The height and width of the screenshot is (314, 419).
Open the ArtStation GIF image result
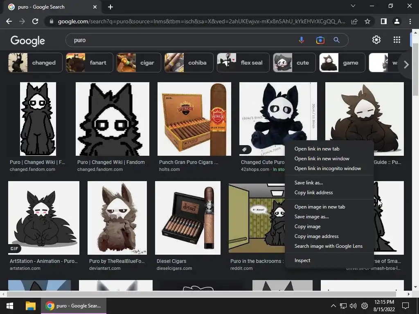pos(44,218)
